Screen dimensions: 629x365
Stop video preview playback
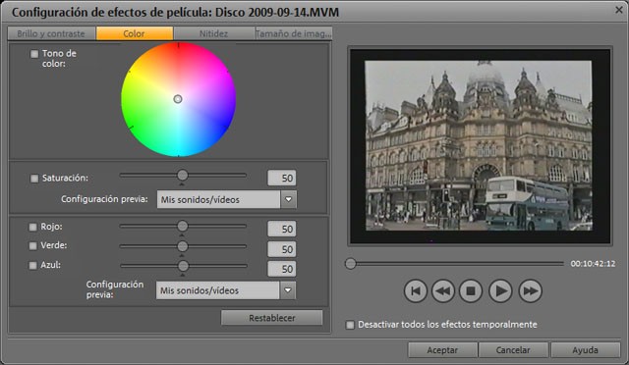coord(471,290)
